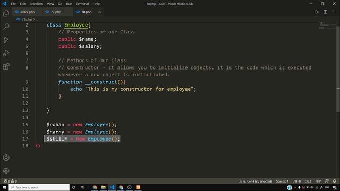Viewport: 340px width, 191px height.
Task: Click the Ln 17, Col 4 cursor position
Action: click(255, 181)
